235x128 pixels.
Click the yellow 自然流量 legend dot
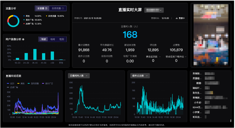coord(47,15)
